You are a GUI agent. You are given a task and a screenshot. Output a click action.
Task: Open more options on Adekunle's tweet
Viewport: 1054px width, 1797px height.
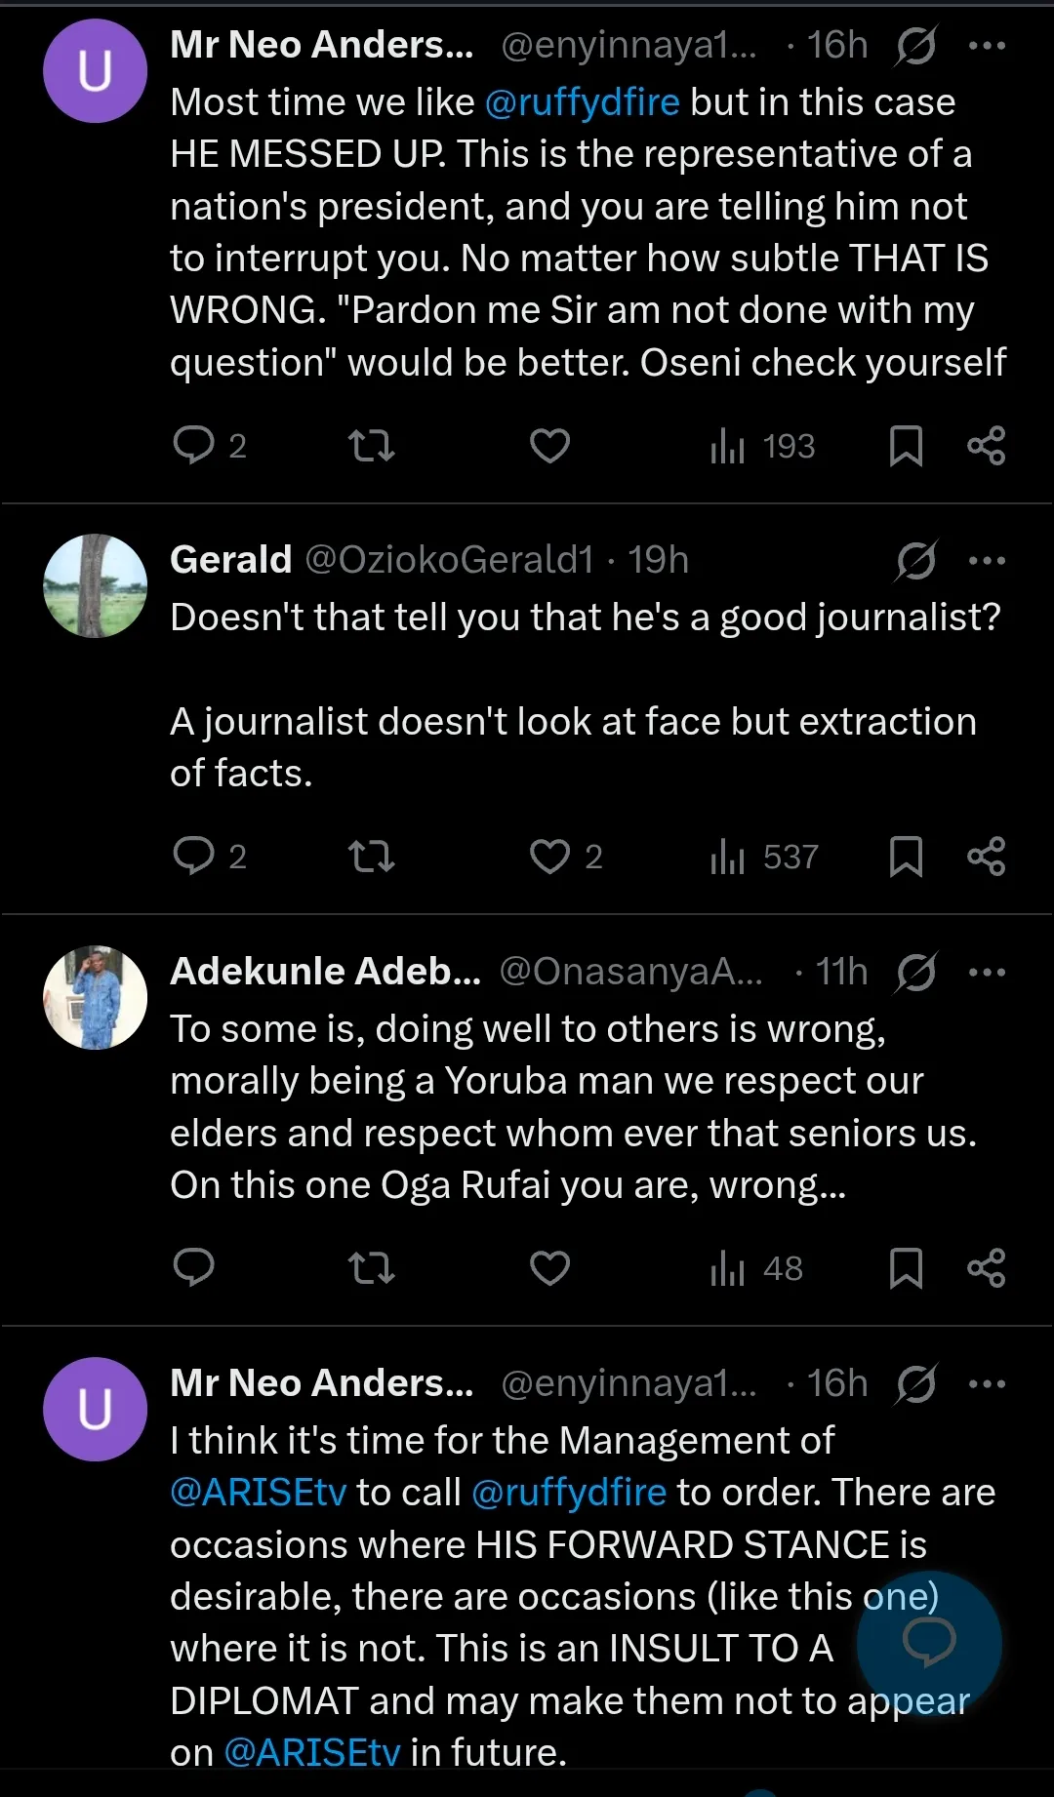[x=987, y=972]
